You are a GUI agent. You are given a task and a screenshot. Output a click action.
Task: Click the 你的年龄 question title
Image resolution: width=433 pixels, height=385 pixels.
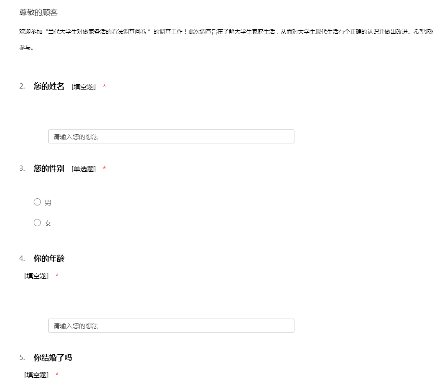49,259
